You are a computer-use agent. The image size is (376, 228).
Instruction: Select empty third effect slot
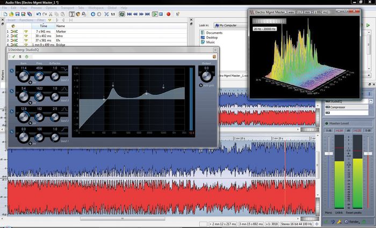[346, 113]
